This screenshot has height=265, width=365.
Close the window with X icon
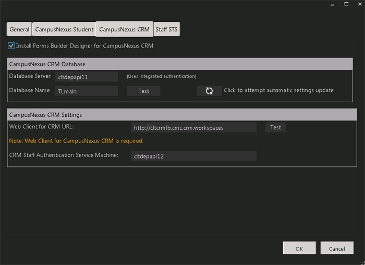(x=360, y=4)
